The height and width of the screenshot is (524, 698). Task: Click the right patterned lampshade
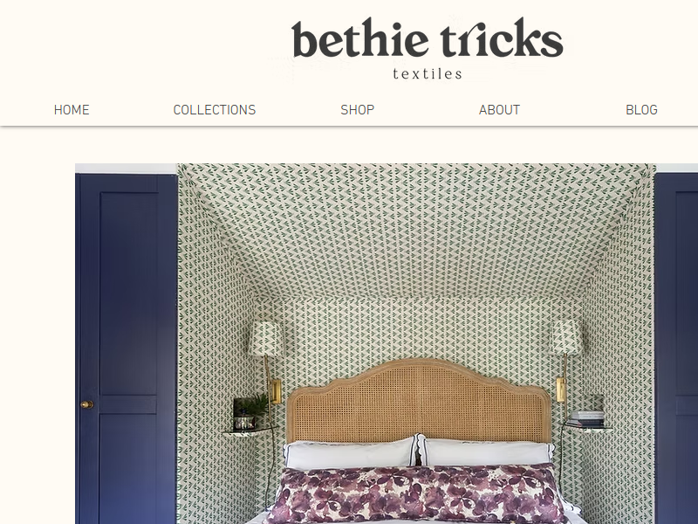(565, 338)
